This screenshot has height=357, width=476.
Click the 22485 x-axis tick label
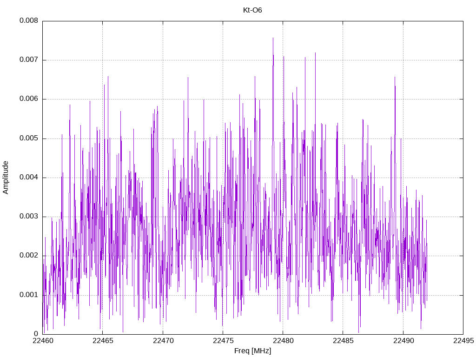(343, 341)
